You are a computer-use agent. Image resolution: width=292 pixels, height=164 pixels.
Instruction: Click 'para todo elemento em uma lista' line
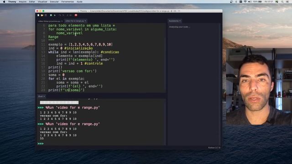click(x=82, y=26)
